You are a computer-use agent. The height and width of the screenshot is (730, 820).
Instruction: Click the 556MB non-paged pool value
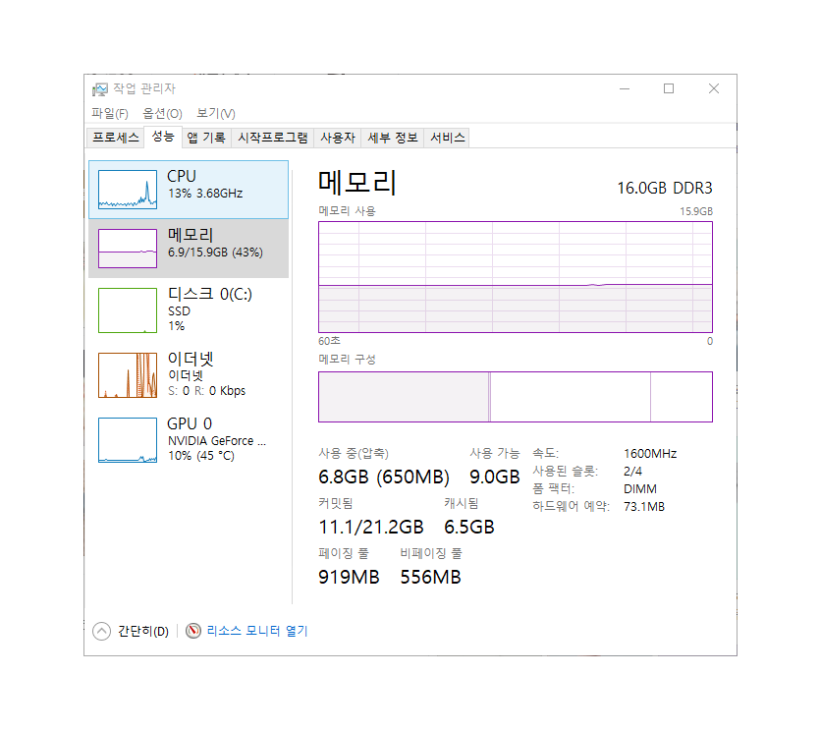430,577
